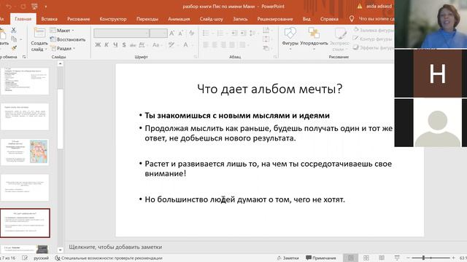Switch to the Анимация tab
Image resolution: width=467 pixels, height=262 pixels.
click(179, 19)
